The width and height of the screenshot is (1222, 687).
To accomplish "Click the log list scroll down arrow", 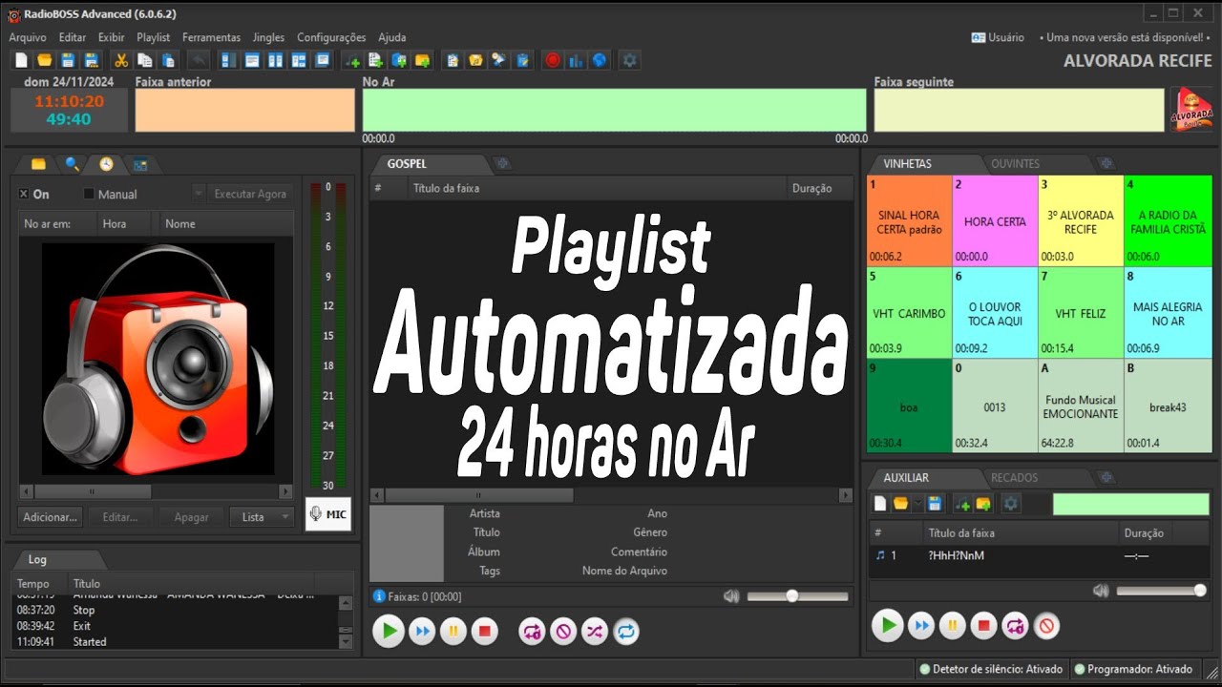I will 346,642.
